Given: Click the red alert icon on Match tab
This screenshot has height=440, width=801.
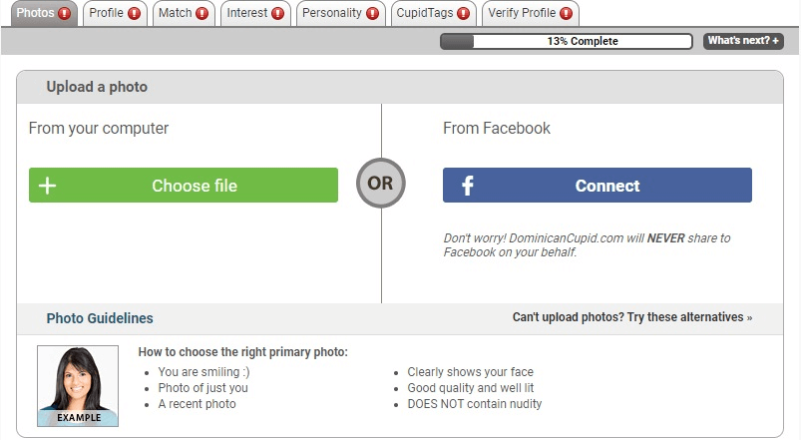Looking at the screenshot, I should pyautogui.click(x=201, y=13).
